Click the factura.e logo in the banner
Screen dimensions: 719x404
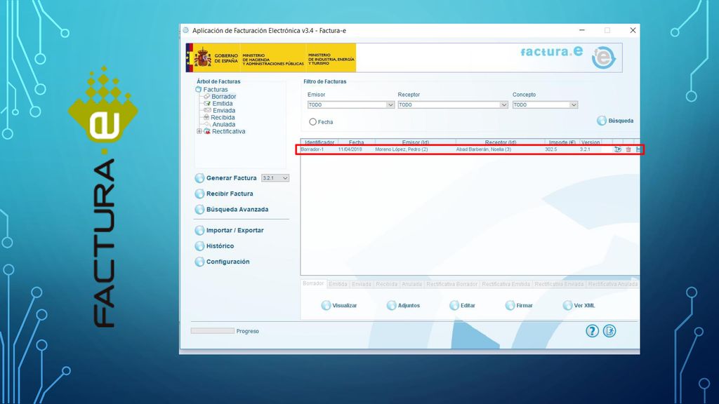[x=567, y=57]
